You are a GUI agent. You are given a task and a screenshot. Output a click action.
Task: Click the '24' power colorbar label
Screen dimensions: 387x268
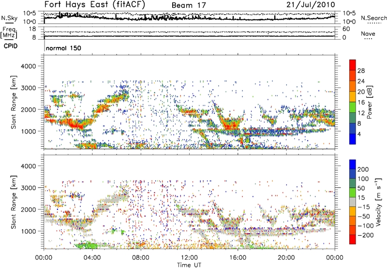[x=361, y=81]
